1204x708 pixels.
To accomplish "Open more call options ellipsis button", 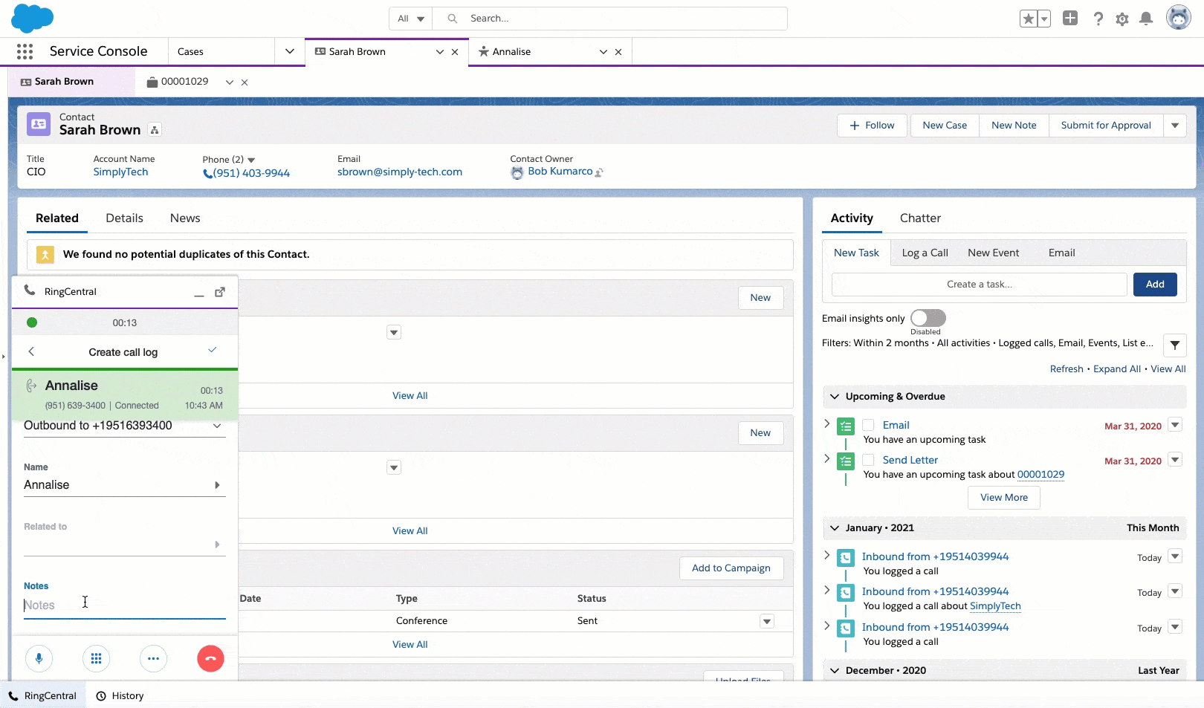I will 153,658.
